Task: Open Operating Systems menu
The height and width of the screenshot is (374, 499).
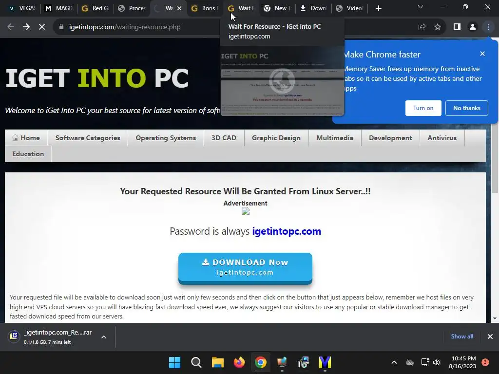Action: point(166,138)
